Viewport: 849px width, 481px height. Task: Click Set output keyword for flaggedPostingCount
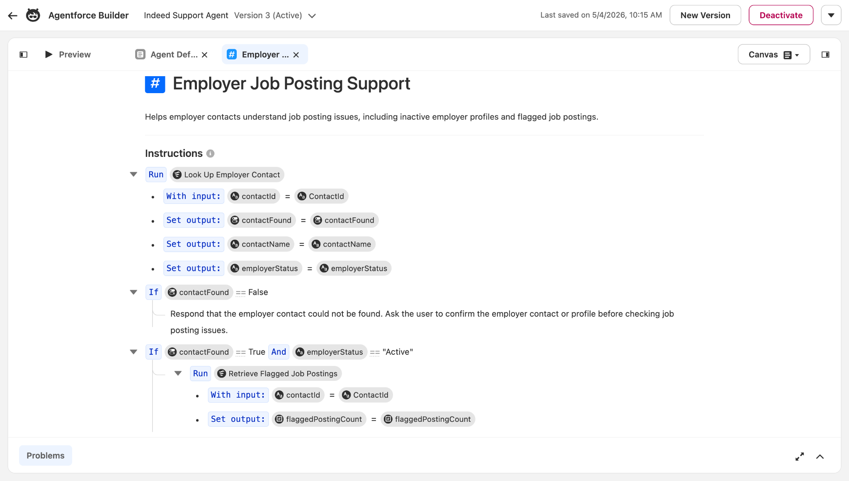point(238,419)
